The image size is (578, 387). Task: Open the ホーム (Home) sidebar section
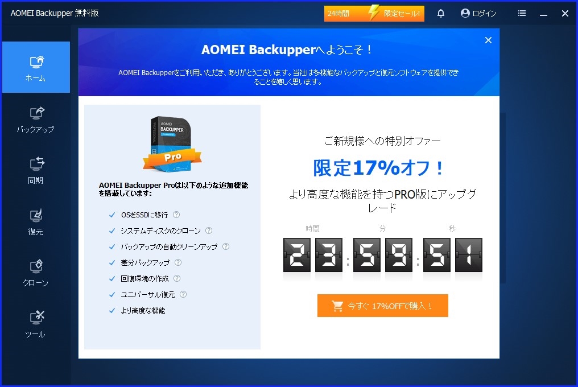coord(36,67)
